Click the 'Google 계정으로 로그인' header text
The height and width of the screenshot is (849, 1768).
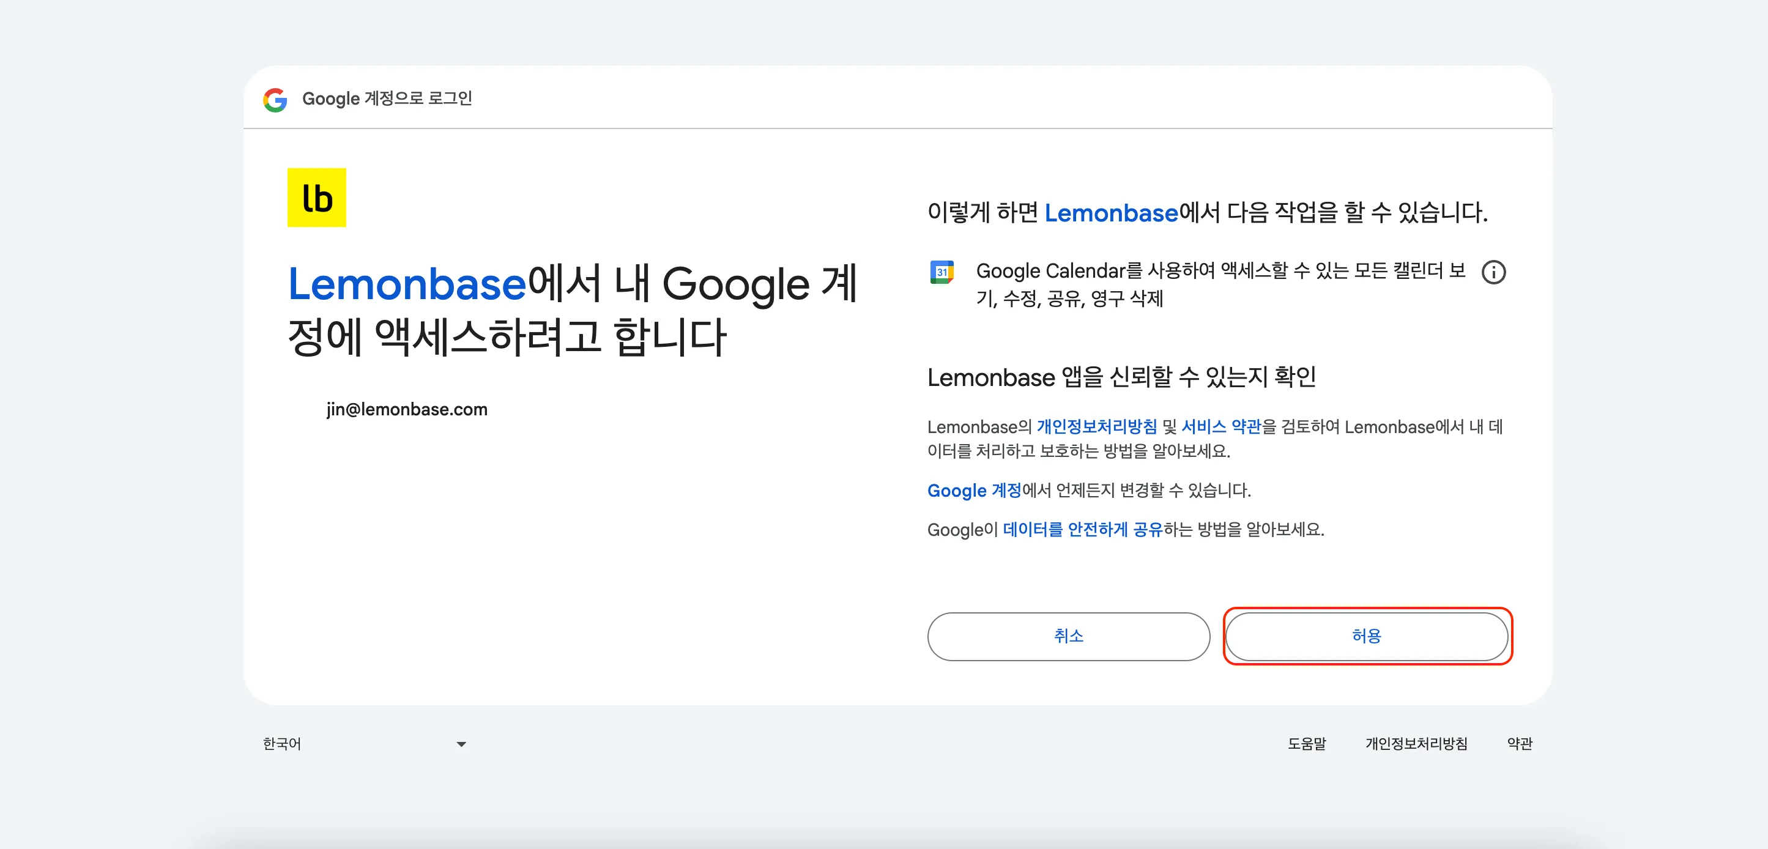click(387, 99)
